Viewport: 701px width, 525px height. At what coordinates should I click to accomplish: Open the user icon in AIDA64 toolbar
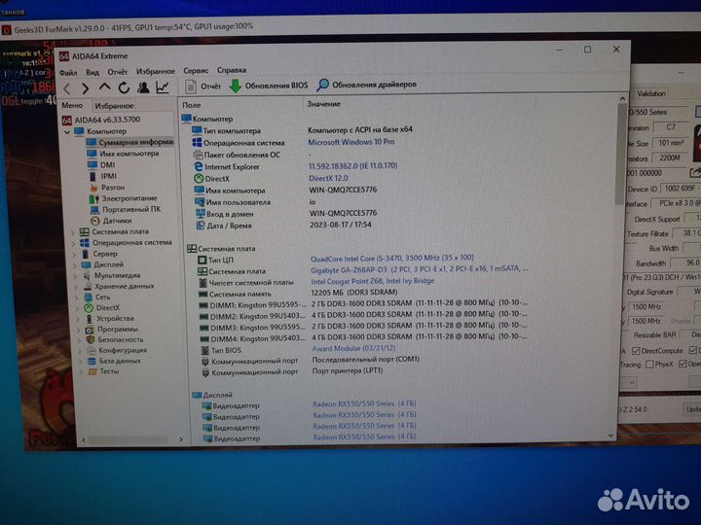point(143,87)
